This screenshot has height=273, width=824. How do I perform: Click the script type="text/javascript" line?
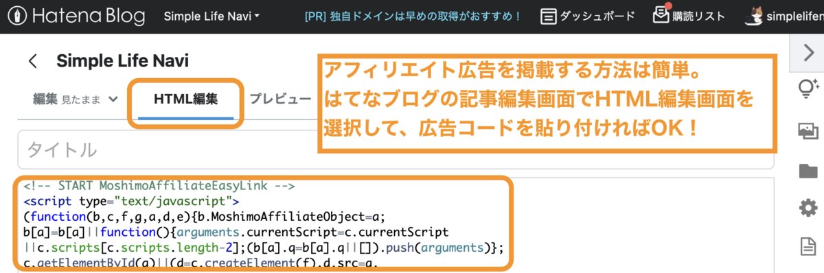click(x=131, y=202)
